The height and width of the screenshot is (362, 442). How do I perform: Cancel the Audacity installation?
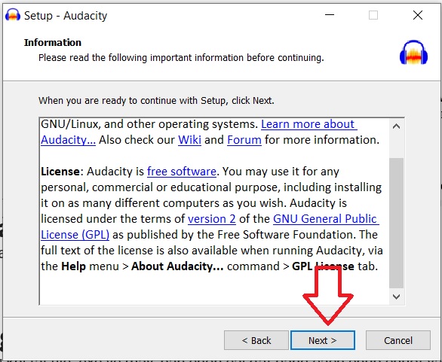pyautogui.click(x=397, y=340)
